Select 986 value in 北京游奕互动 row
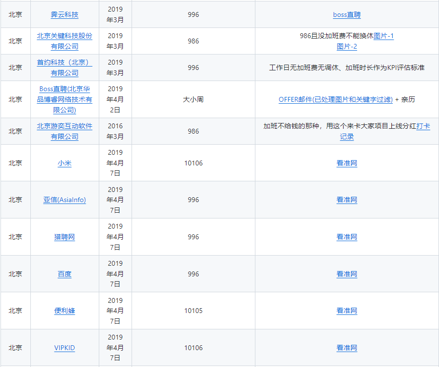 tap(193, 131)
